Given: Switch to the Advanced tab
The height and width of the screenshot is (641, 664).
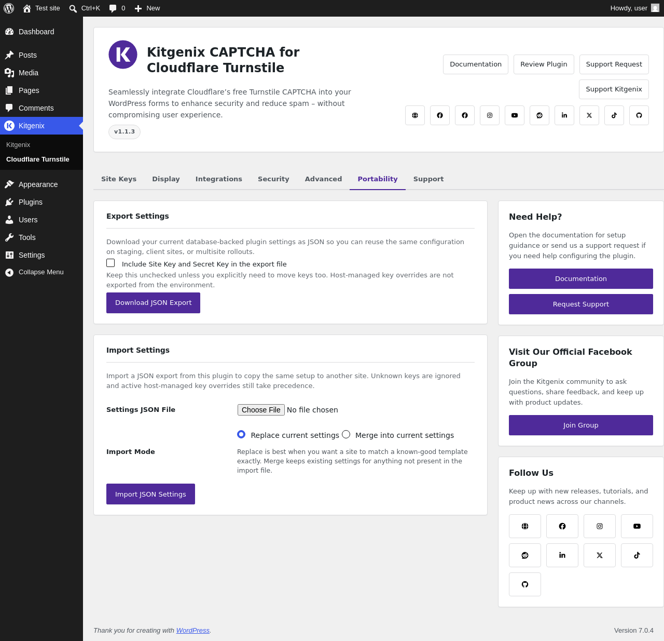Looking at the screenshot, I should pyautogui.click(x=323, y=179).
